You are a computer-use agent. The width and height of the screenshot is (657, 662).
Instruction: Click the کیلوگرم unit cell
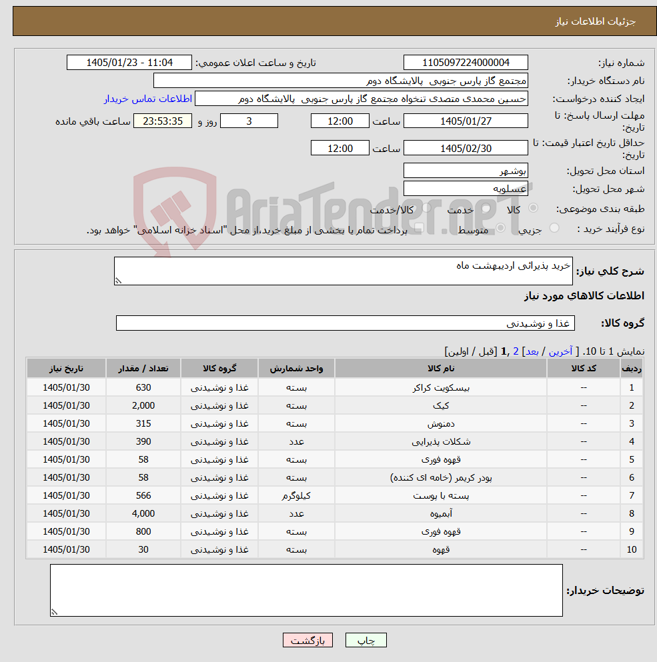point(296,495)
